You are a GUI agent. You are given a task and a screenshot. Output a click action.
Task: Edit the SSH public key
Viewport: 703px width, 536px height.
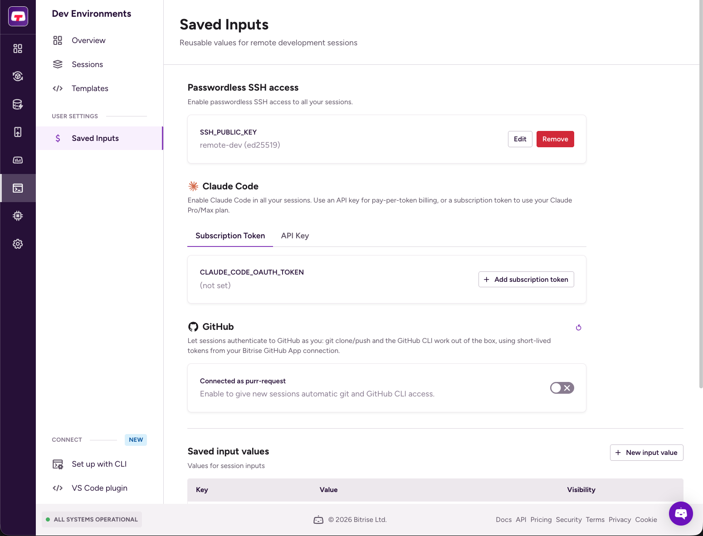coord(520,139)
